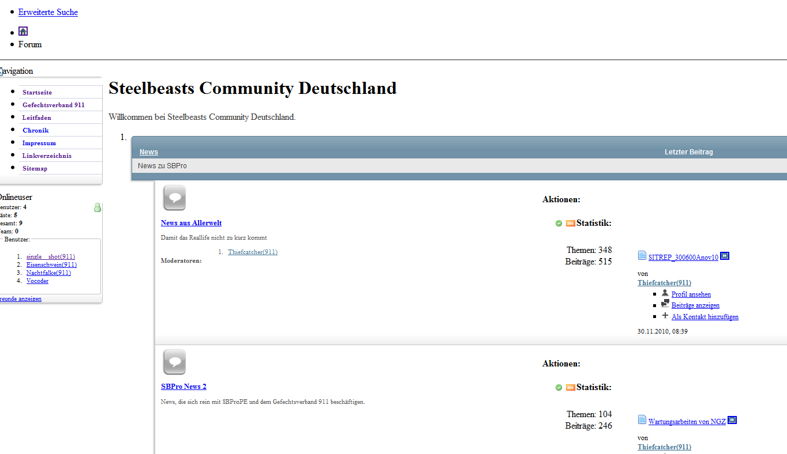Click the News aus Allerwelt speech bubble icon
This screenshot has height=454, width=787.
[x=174, y=198]
